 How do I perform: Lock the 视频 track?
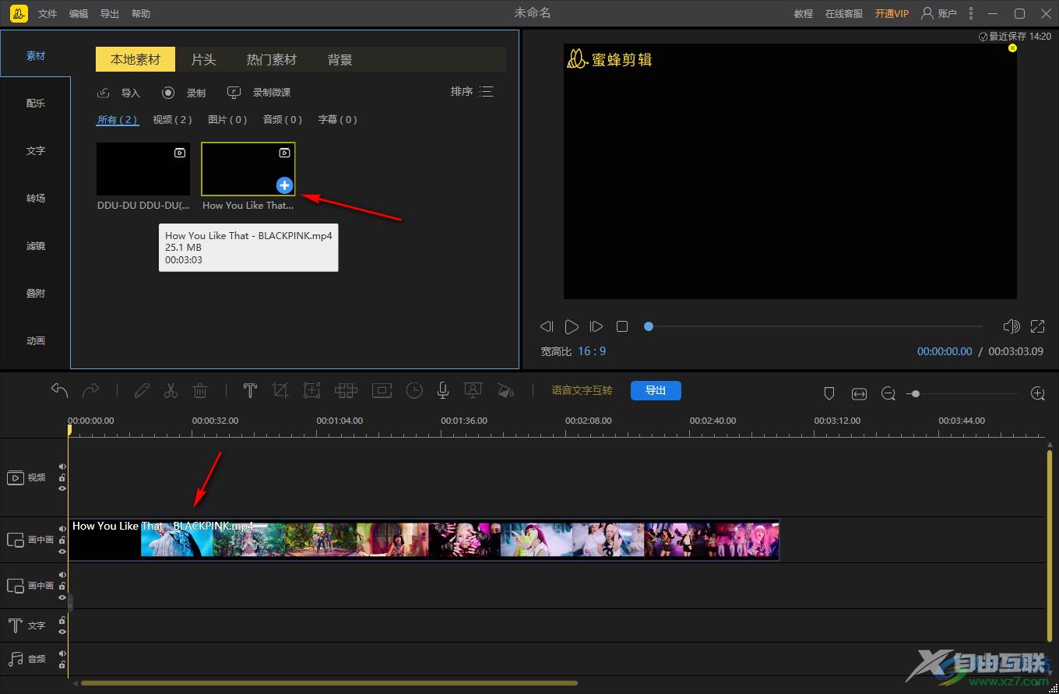(x=62, y=477)
